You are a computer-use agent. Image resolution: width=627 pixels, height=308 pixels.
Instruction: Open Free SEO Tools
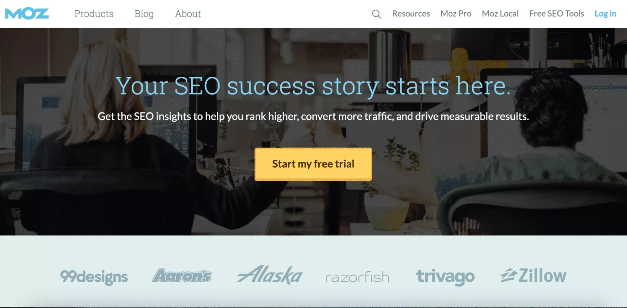pos(556,14)
